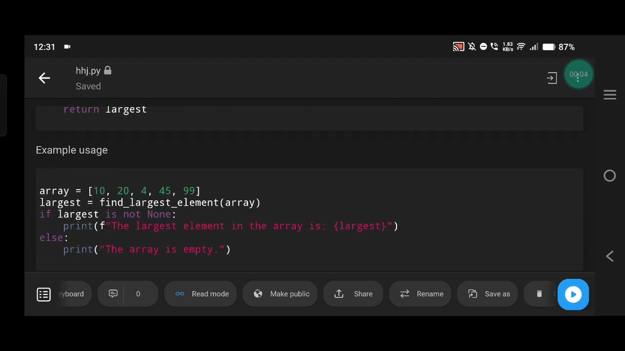
Task: Tap the screen cast icon in status bar
Action: [458, 47]
